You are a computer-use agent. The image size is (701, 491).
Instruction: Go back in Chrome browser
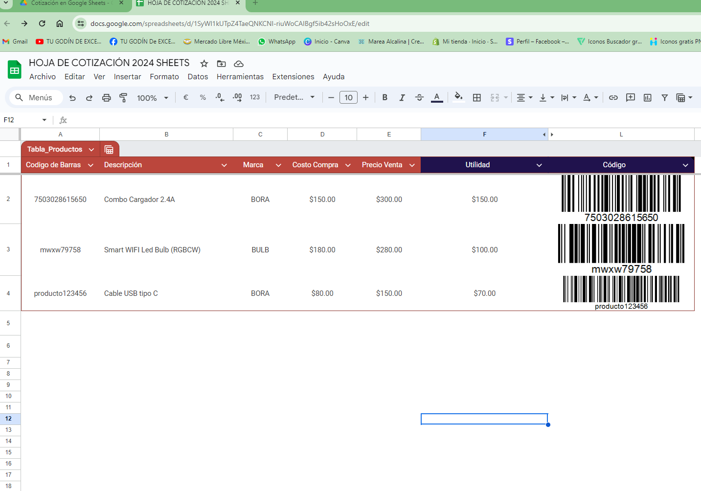pyautogui.click(x=7, y=23)
